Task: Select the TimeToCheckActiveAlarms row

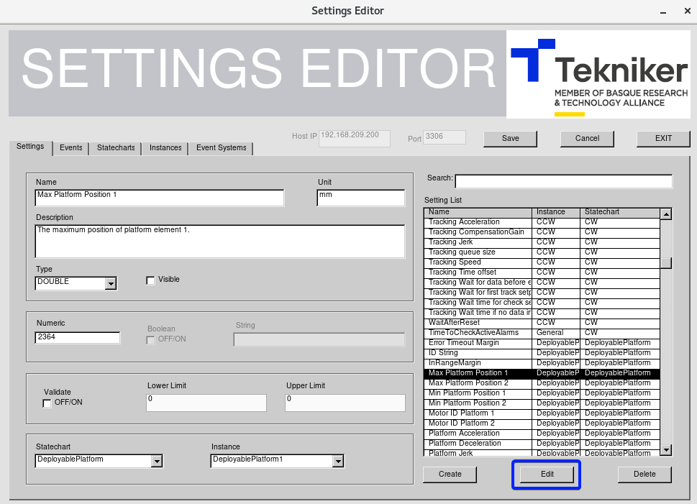Action: click(x=542, y=333)
